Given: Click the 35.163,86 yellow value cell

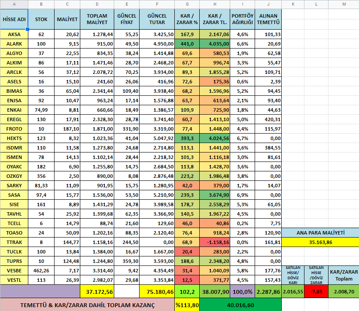Looking at the screenshot, I should pos(320,242).
